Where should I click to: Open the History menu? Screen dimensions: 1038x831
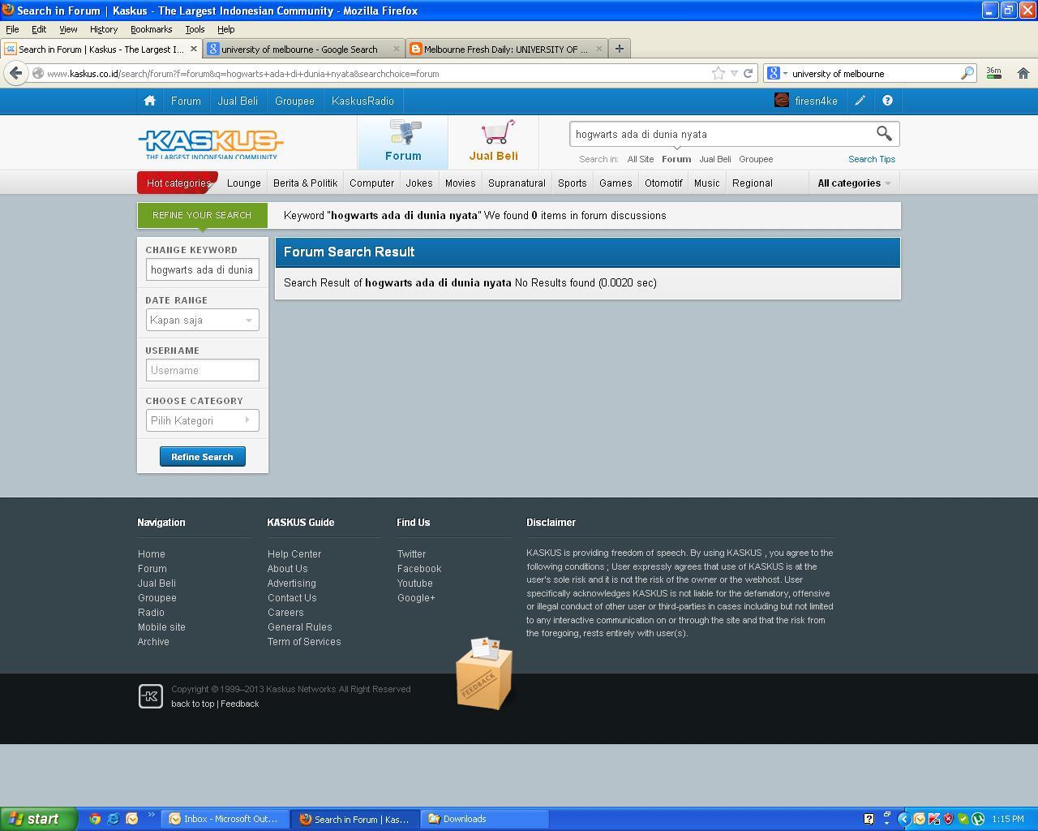(x=103, y=29)
